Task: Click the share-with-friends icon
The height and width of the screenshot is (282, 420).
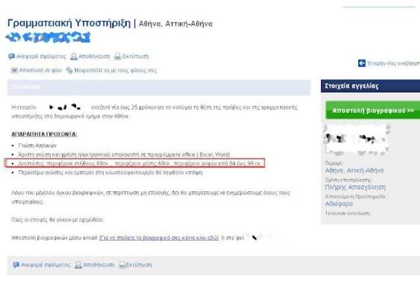Action: point(70,70)
